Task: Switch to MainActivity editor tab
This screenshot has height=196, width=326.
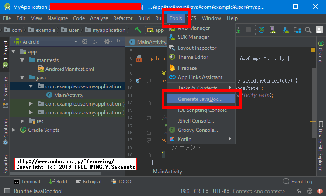Action: click(x=148, y=42)
